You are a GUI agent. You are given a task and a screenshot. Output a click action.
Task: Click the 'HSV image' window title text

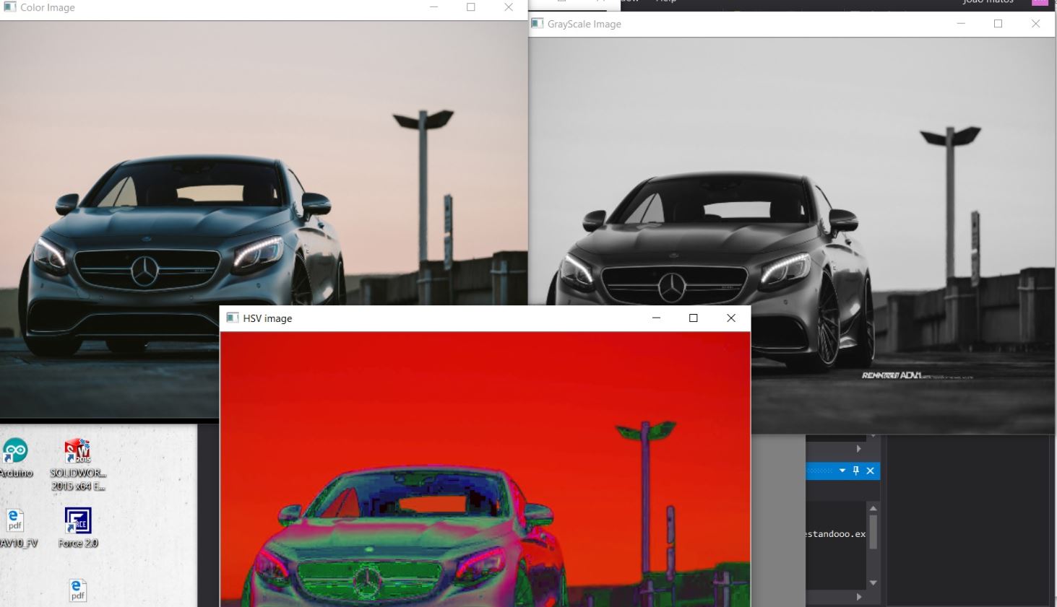coord(267,318)
